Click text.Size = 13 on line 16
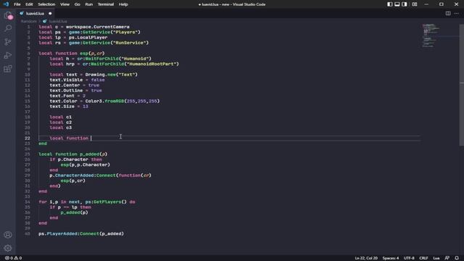 69,107
